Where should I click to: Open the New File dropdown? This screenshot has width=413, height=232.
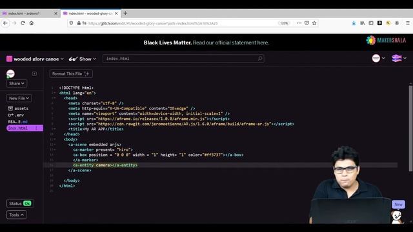click(x=19, y=98)
